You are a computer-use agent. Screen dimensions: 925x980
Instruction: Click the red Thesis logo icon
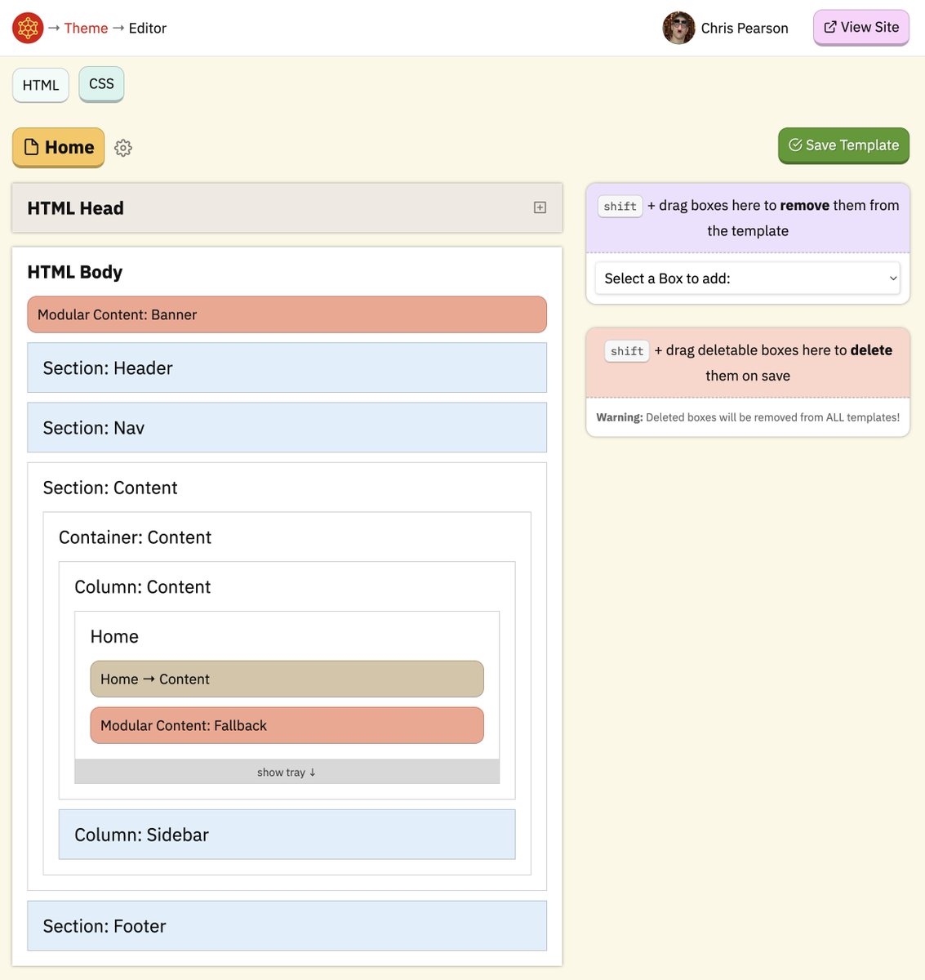pyautogui.click(x=26, y=27)
